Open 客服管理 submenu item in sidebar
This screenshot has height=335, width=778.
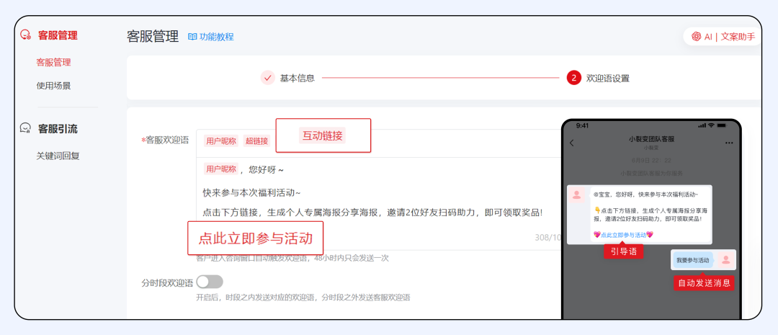coord(53,63)
